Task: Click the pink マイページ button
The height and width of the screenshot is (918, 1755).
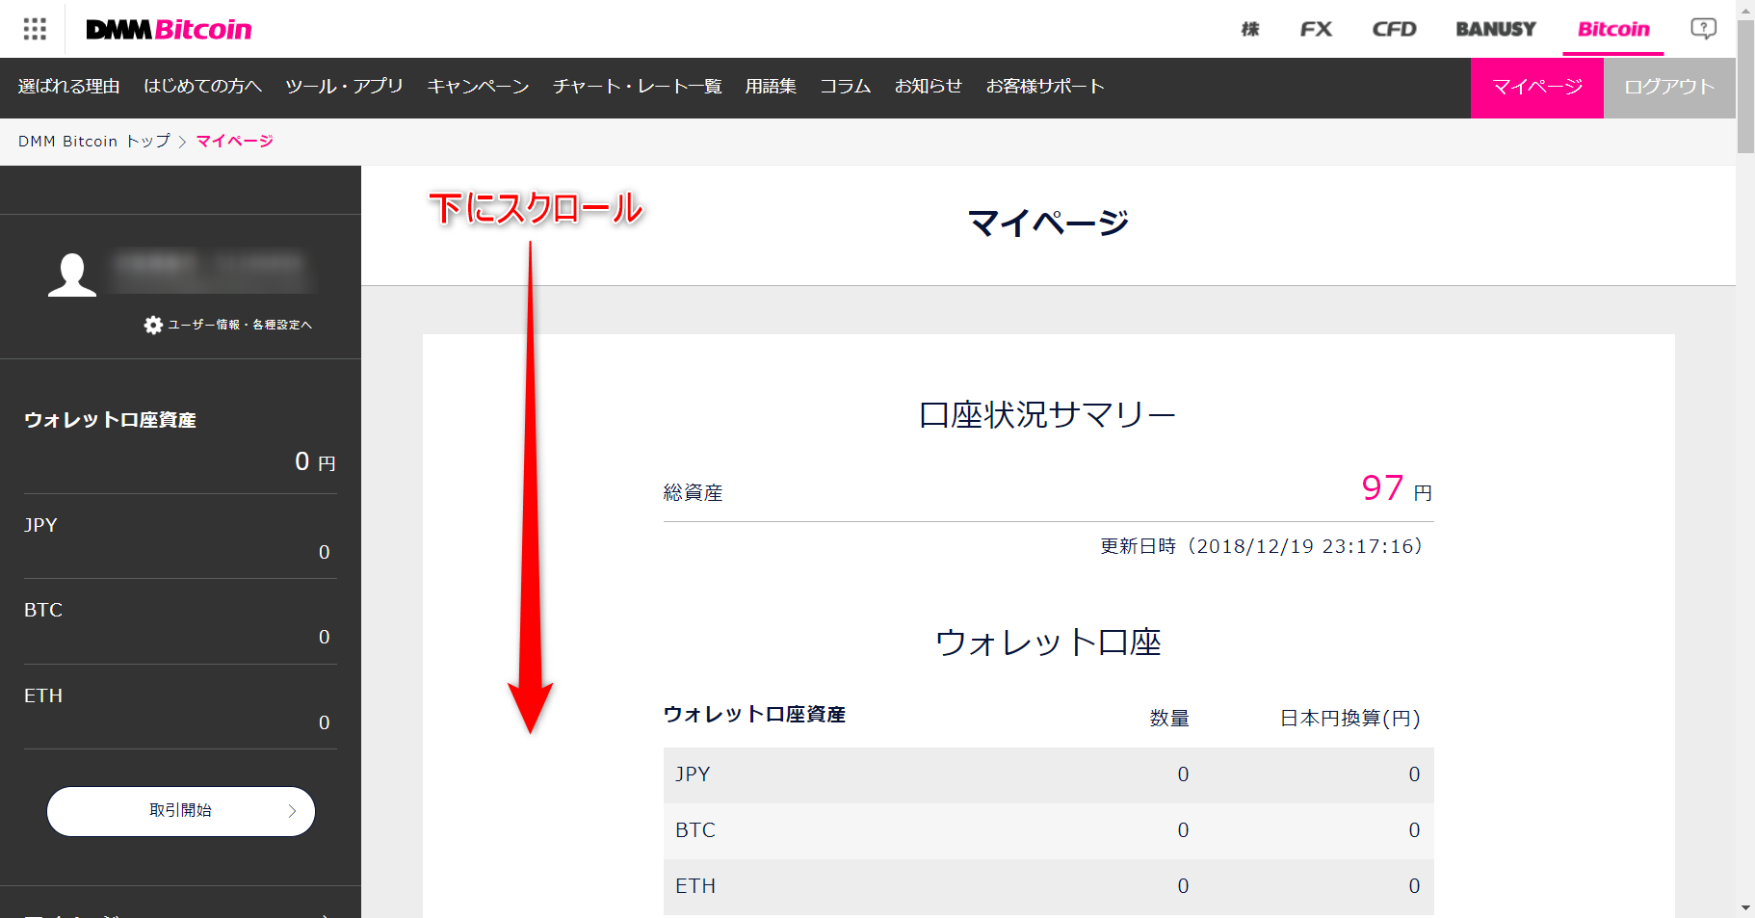Action: pyautogui.click(x=1537, y=88)
